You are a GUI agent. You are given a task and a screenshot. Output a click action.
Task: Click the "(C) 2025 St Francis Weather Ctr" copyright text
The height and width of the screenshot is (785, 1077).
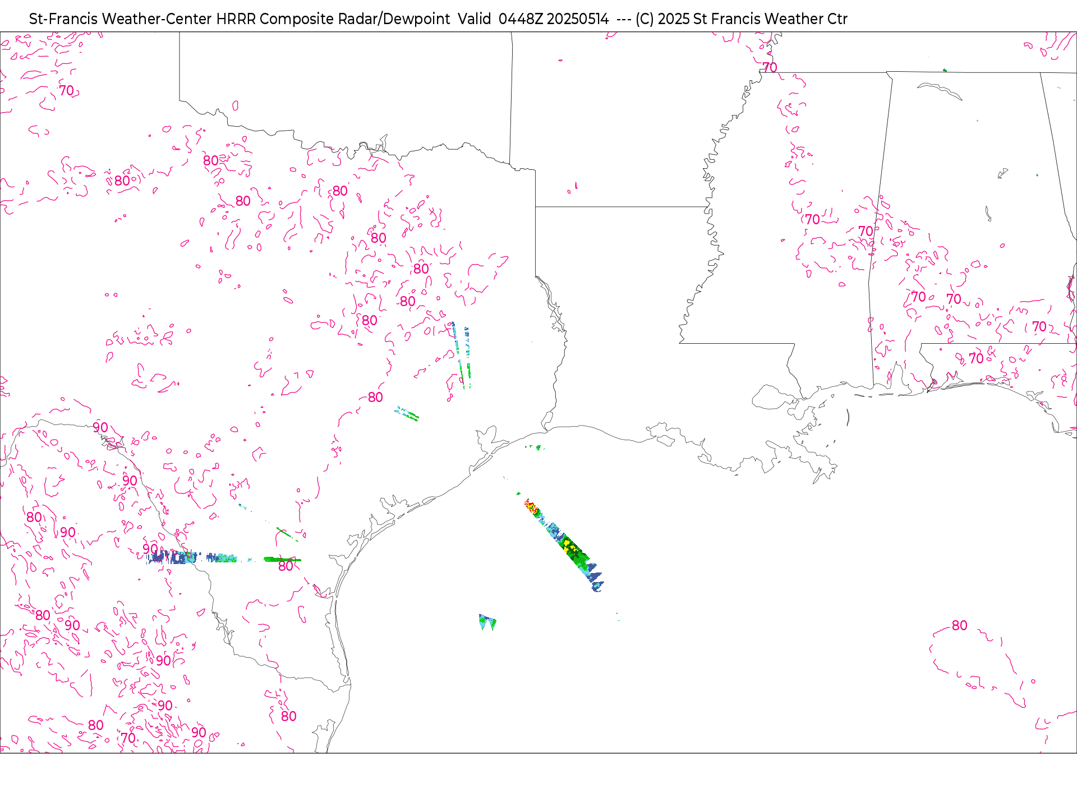[x=741, y=19]
